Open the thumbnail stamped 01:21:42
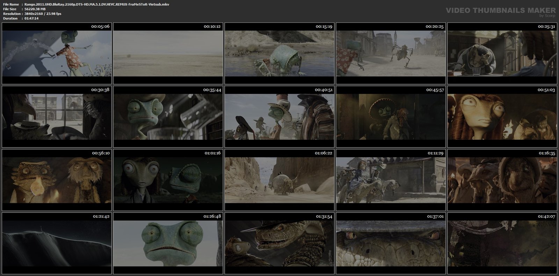559x276 pixels. tap(57, 243)
